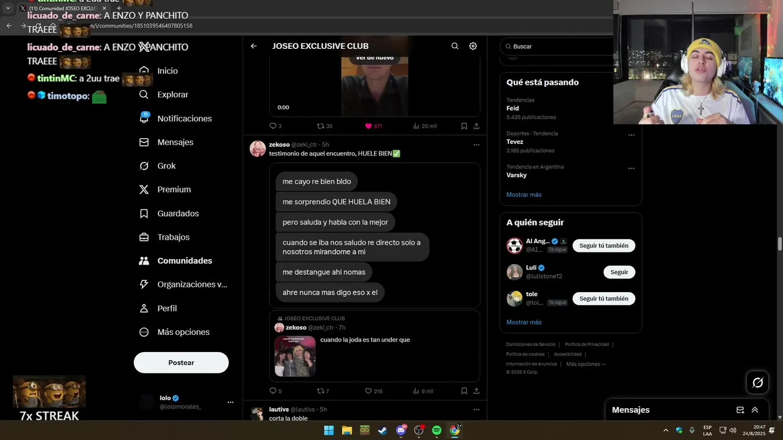The height and width of the screenshot is (440, 783).
Task: Open options for Varsky trend
Action: click(631, 169)
